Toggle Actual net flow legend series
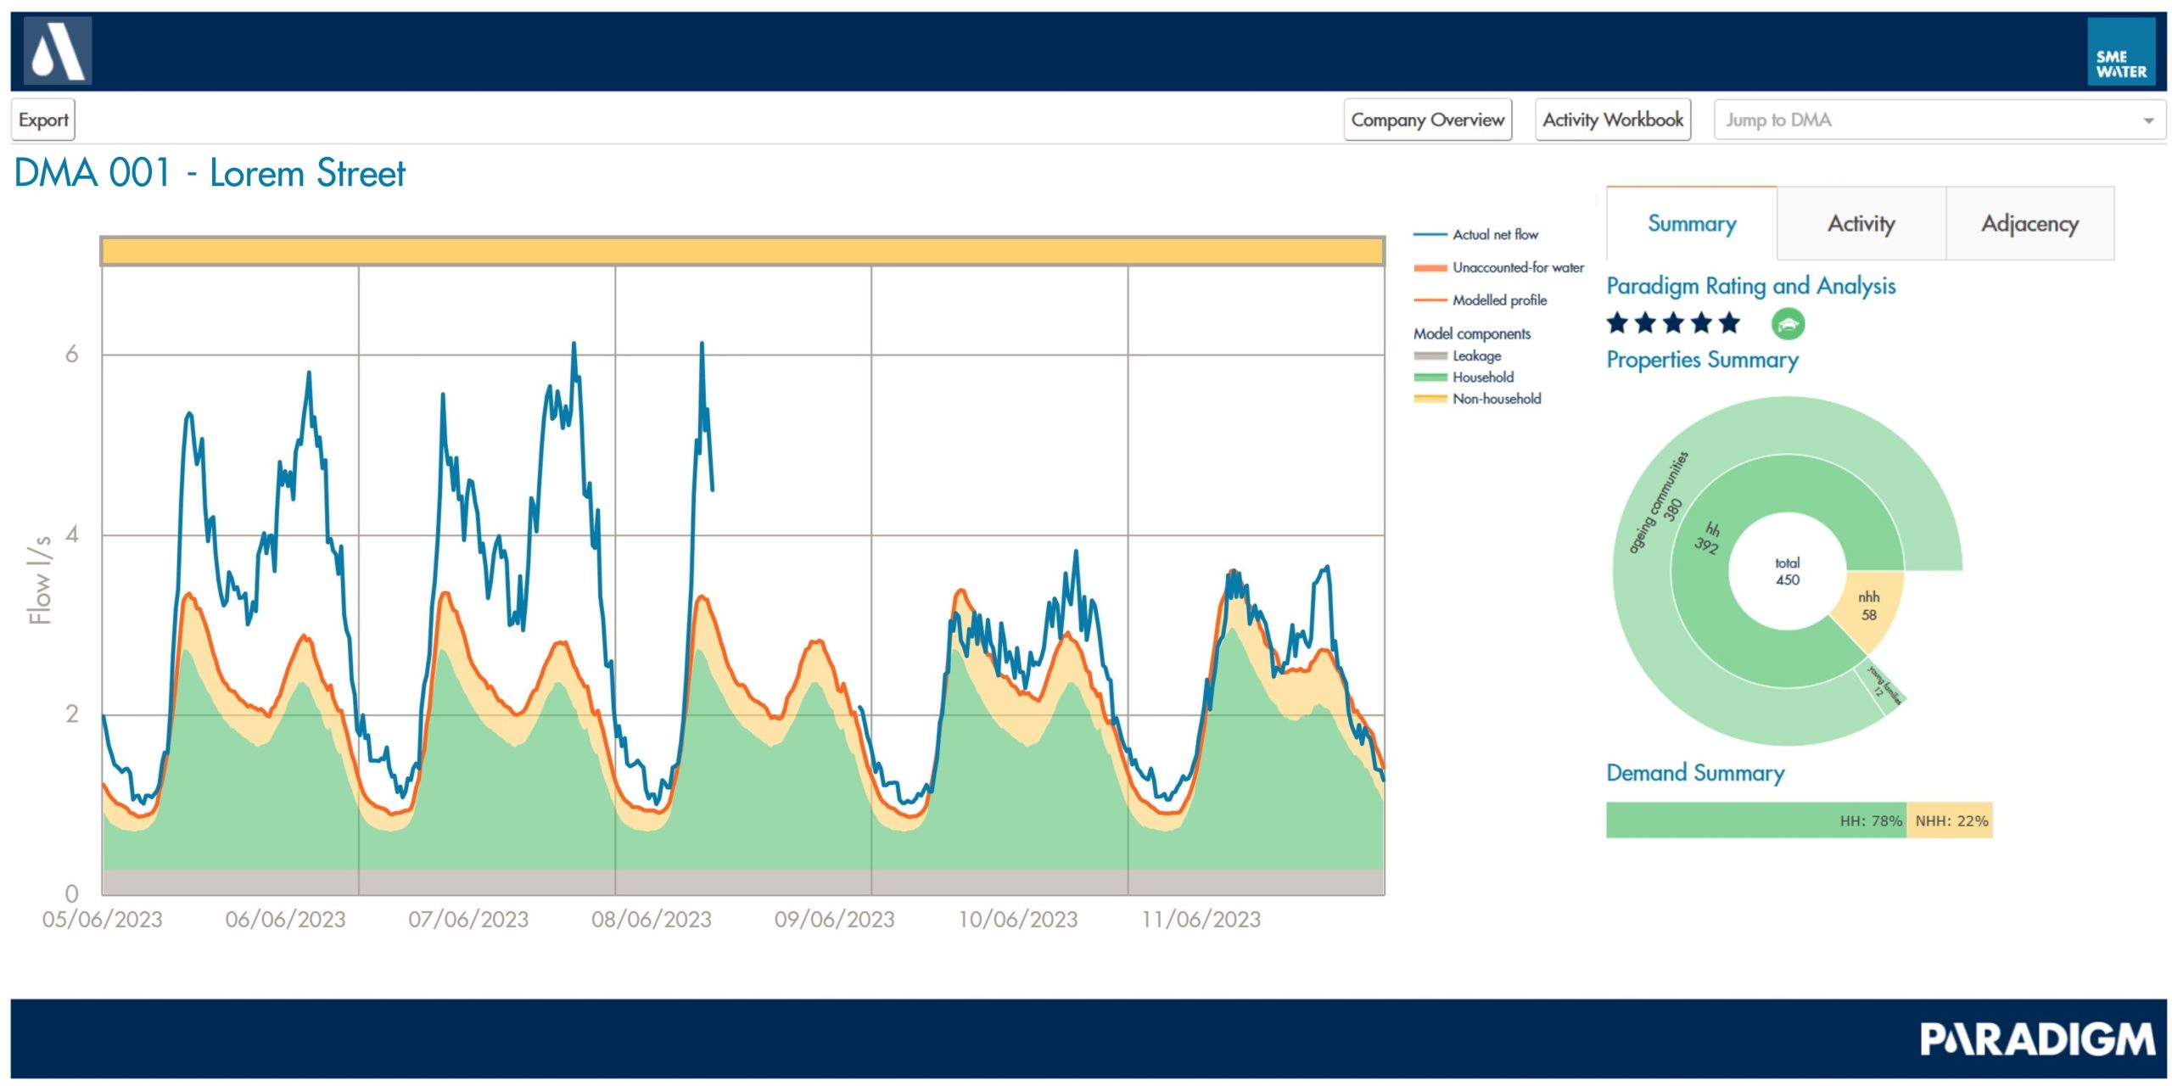This screenshot has width=2172, height=1086. (1494, 235)
